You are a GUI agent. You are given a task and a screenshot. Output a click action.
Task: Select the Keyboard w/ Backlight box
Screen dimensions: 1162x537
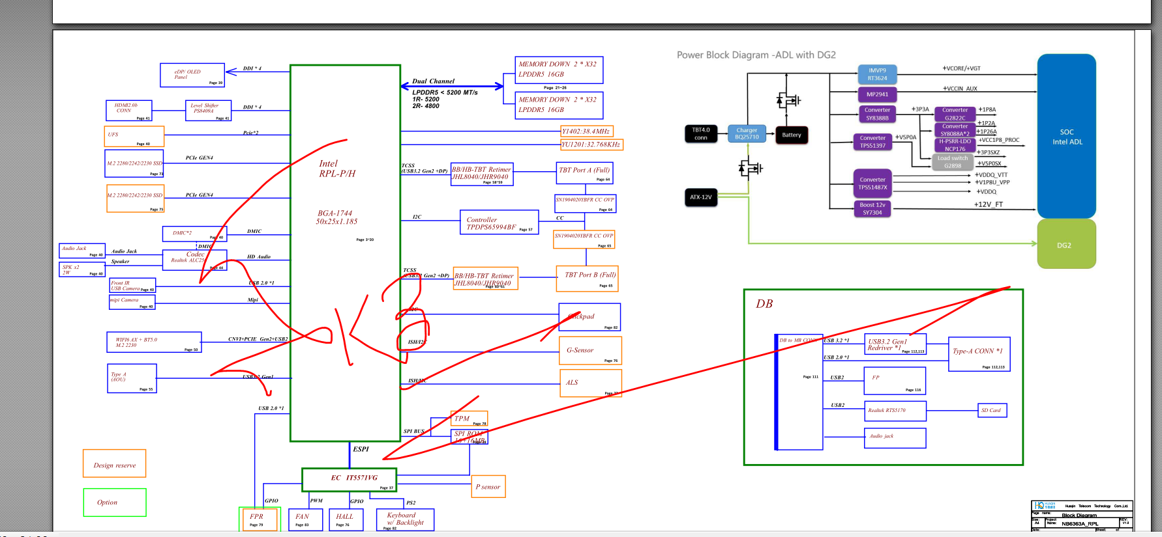406,519
